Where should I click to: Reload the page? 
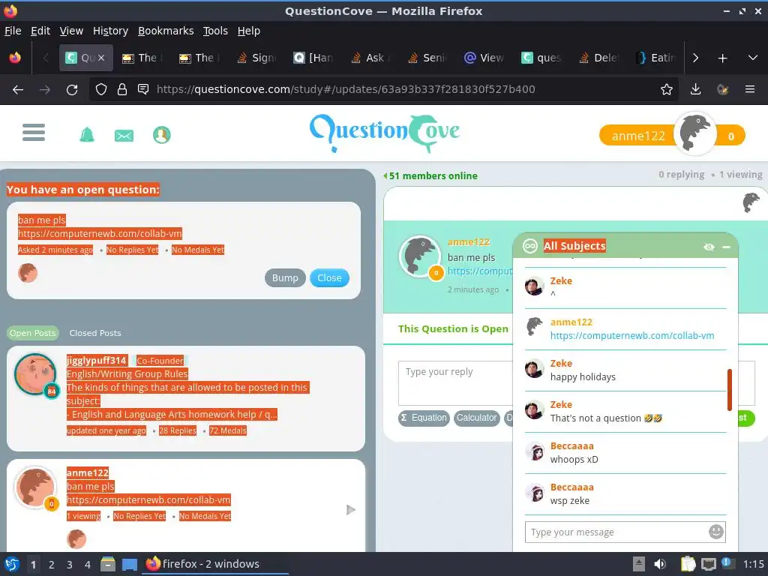[72, 89]
